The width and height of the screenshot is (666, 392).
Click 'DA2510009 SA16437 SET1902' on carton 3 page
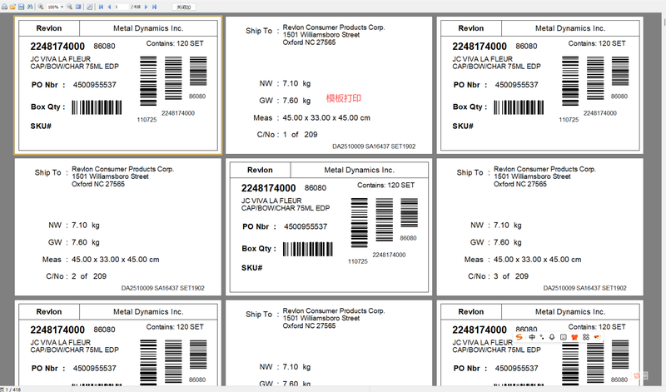coord(585,288)
